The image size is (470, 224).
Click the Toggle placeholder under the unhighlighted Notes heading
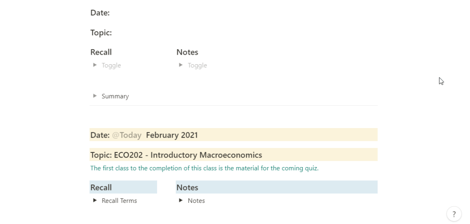coord(197,65)
